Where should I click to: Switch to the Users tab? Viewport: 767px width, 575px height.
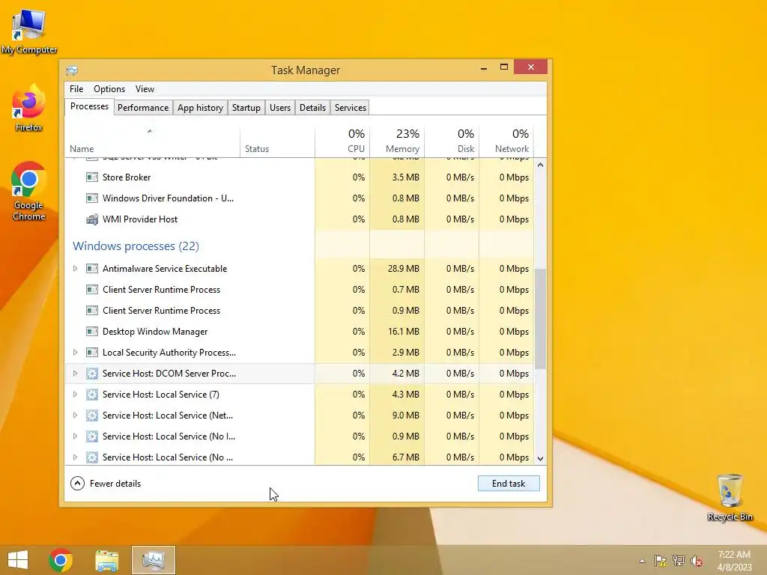coord(280,108)
